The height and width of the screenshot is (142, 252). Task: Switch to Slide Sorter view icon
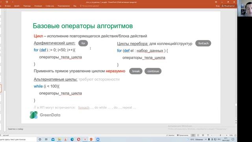[198, 135]
